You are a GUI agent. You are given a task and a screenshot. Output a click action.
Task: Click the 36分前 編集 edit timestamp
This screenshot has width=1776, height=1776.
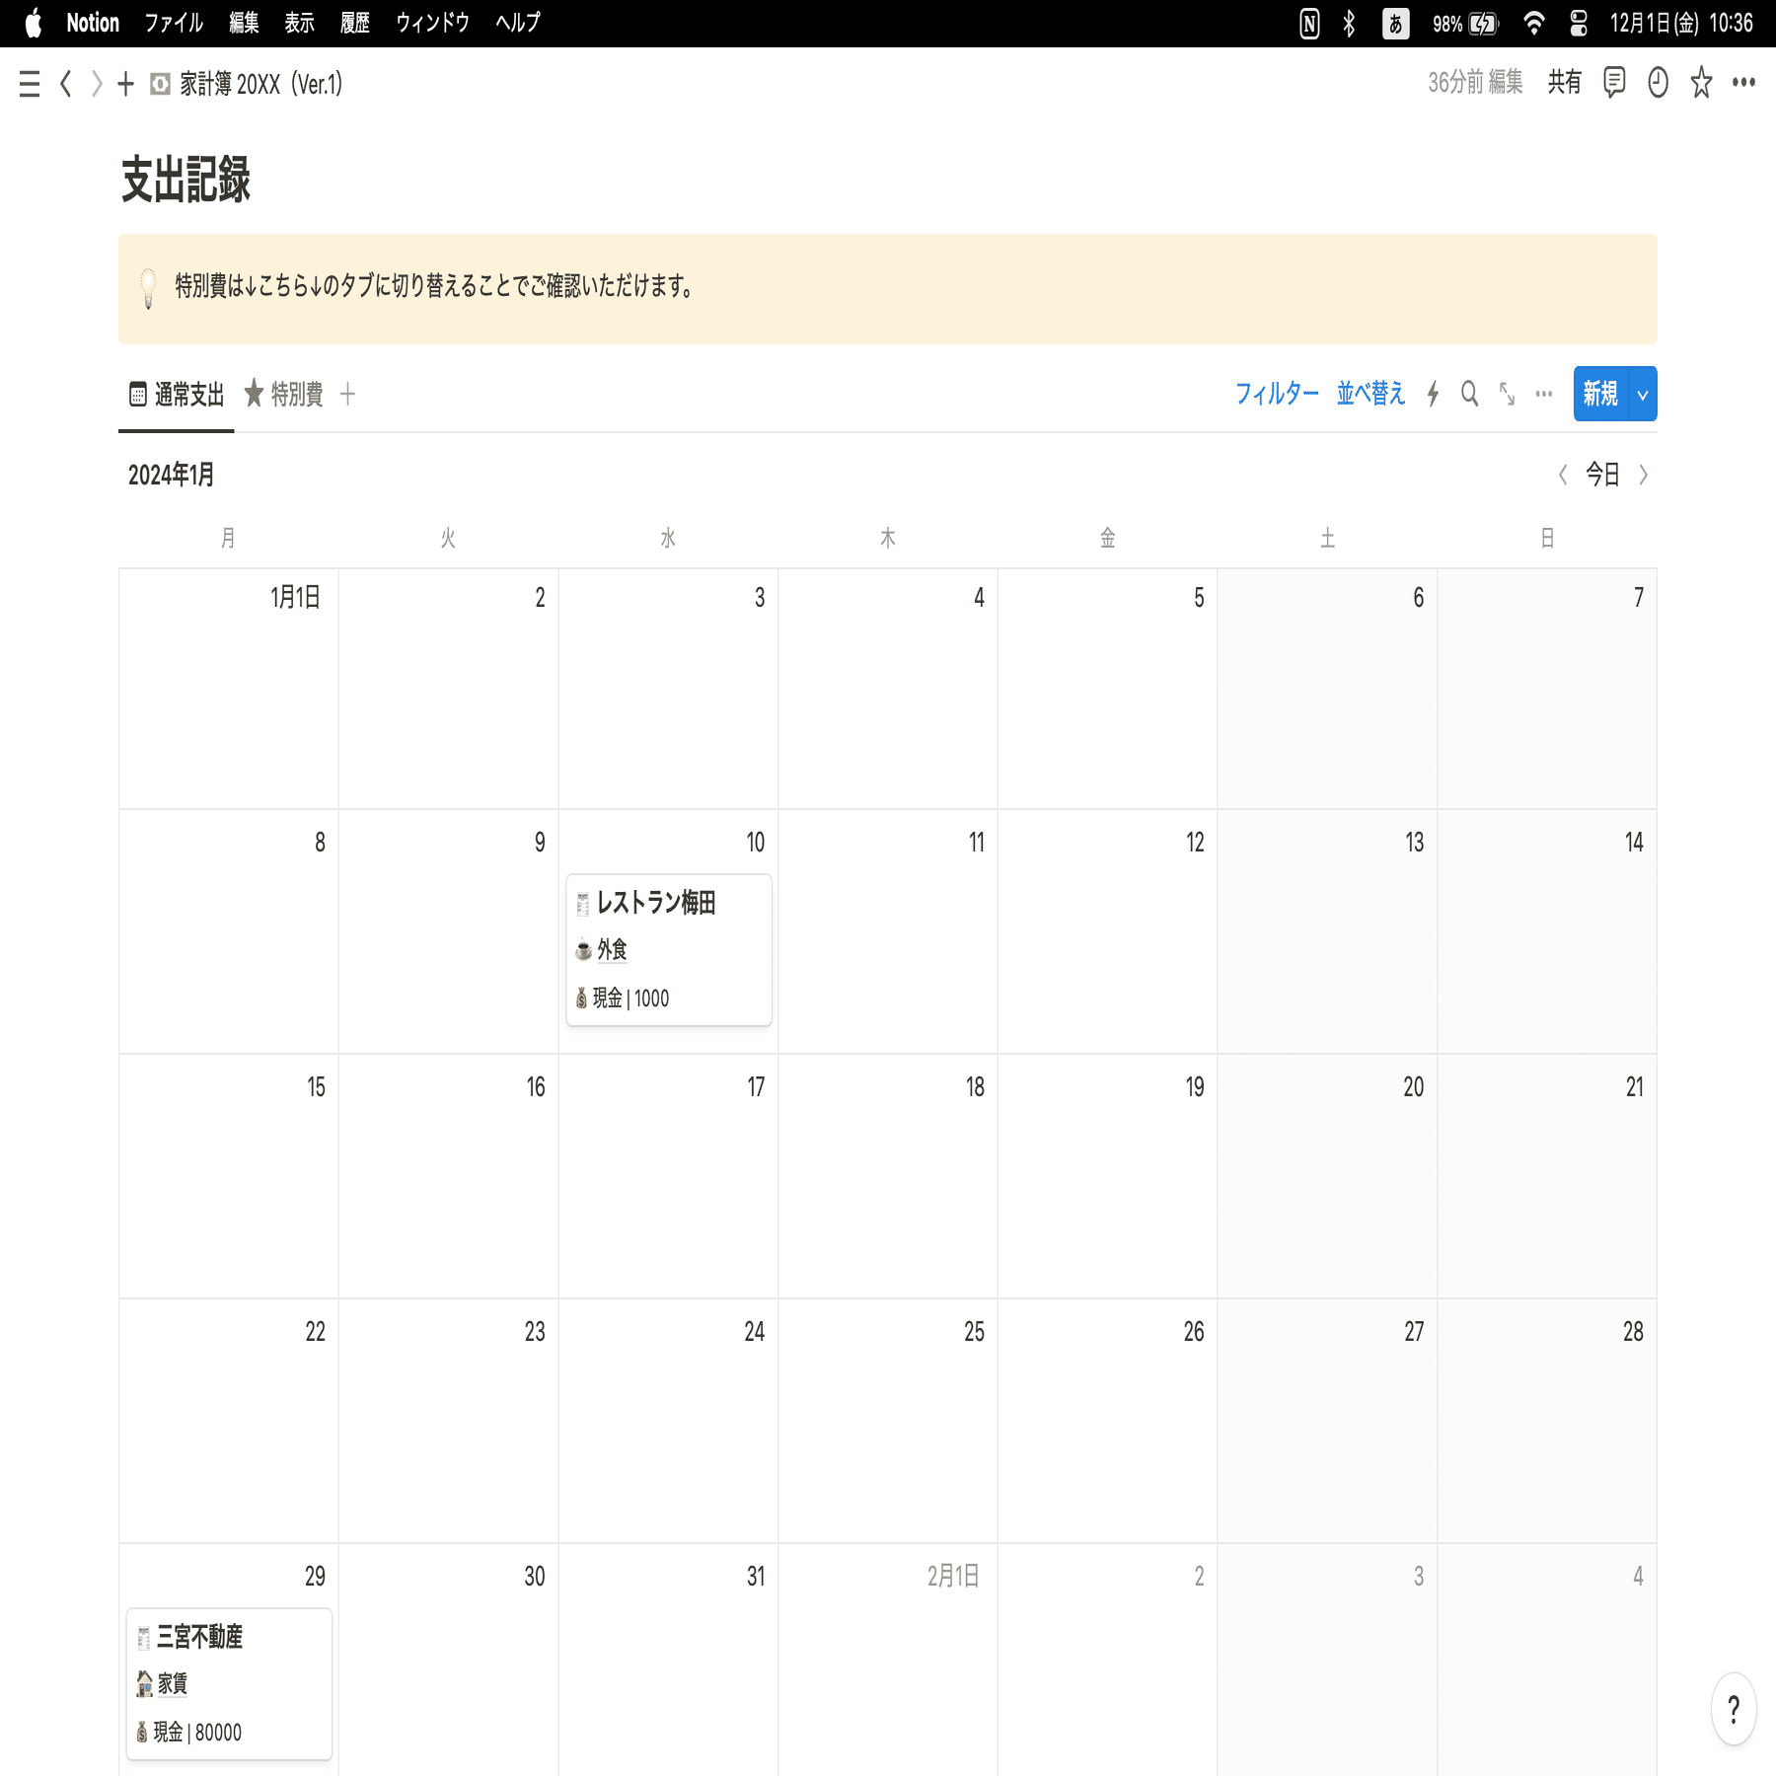pyautogui.click(x=1475, y=82)
